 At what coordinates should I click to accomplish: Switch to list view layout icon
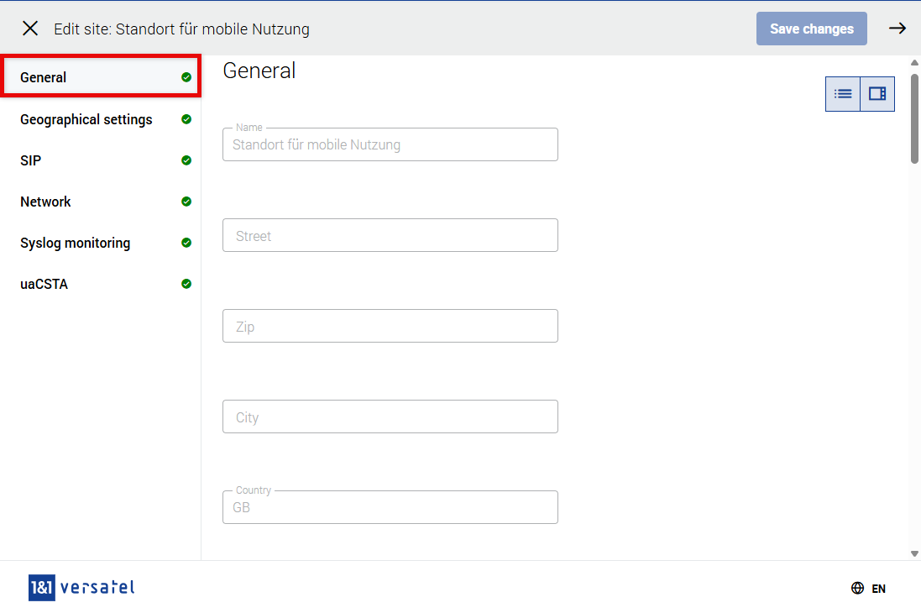click(x=843, y=94)
